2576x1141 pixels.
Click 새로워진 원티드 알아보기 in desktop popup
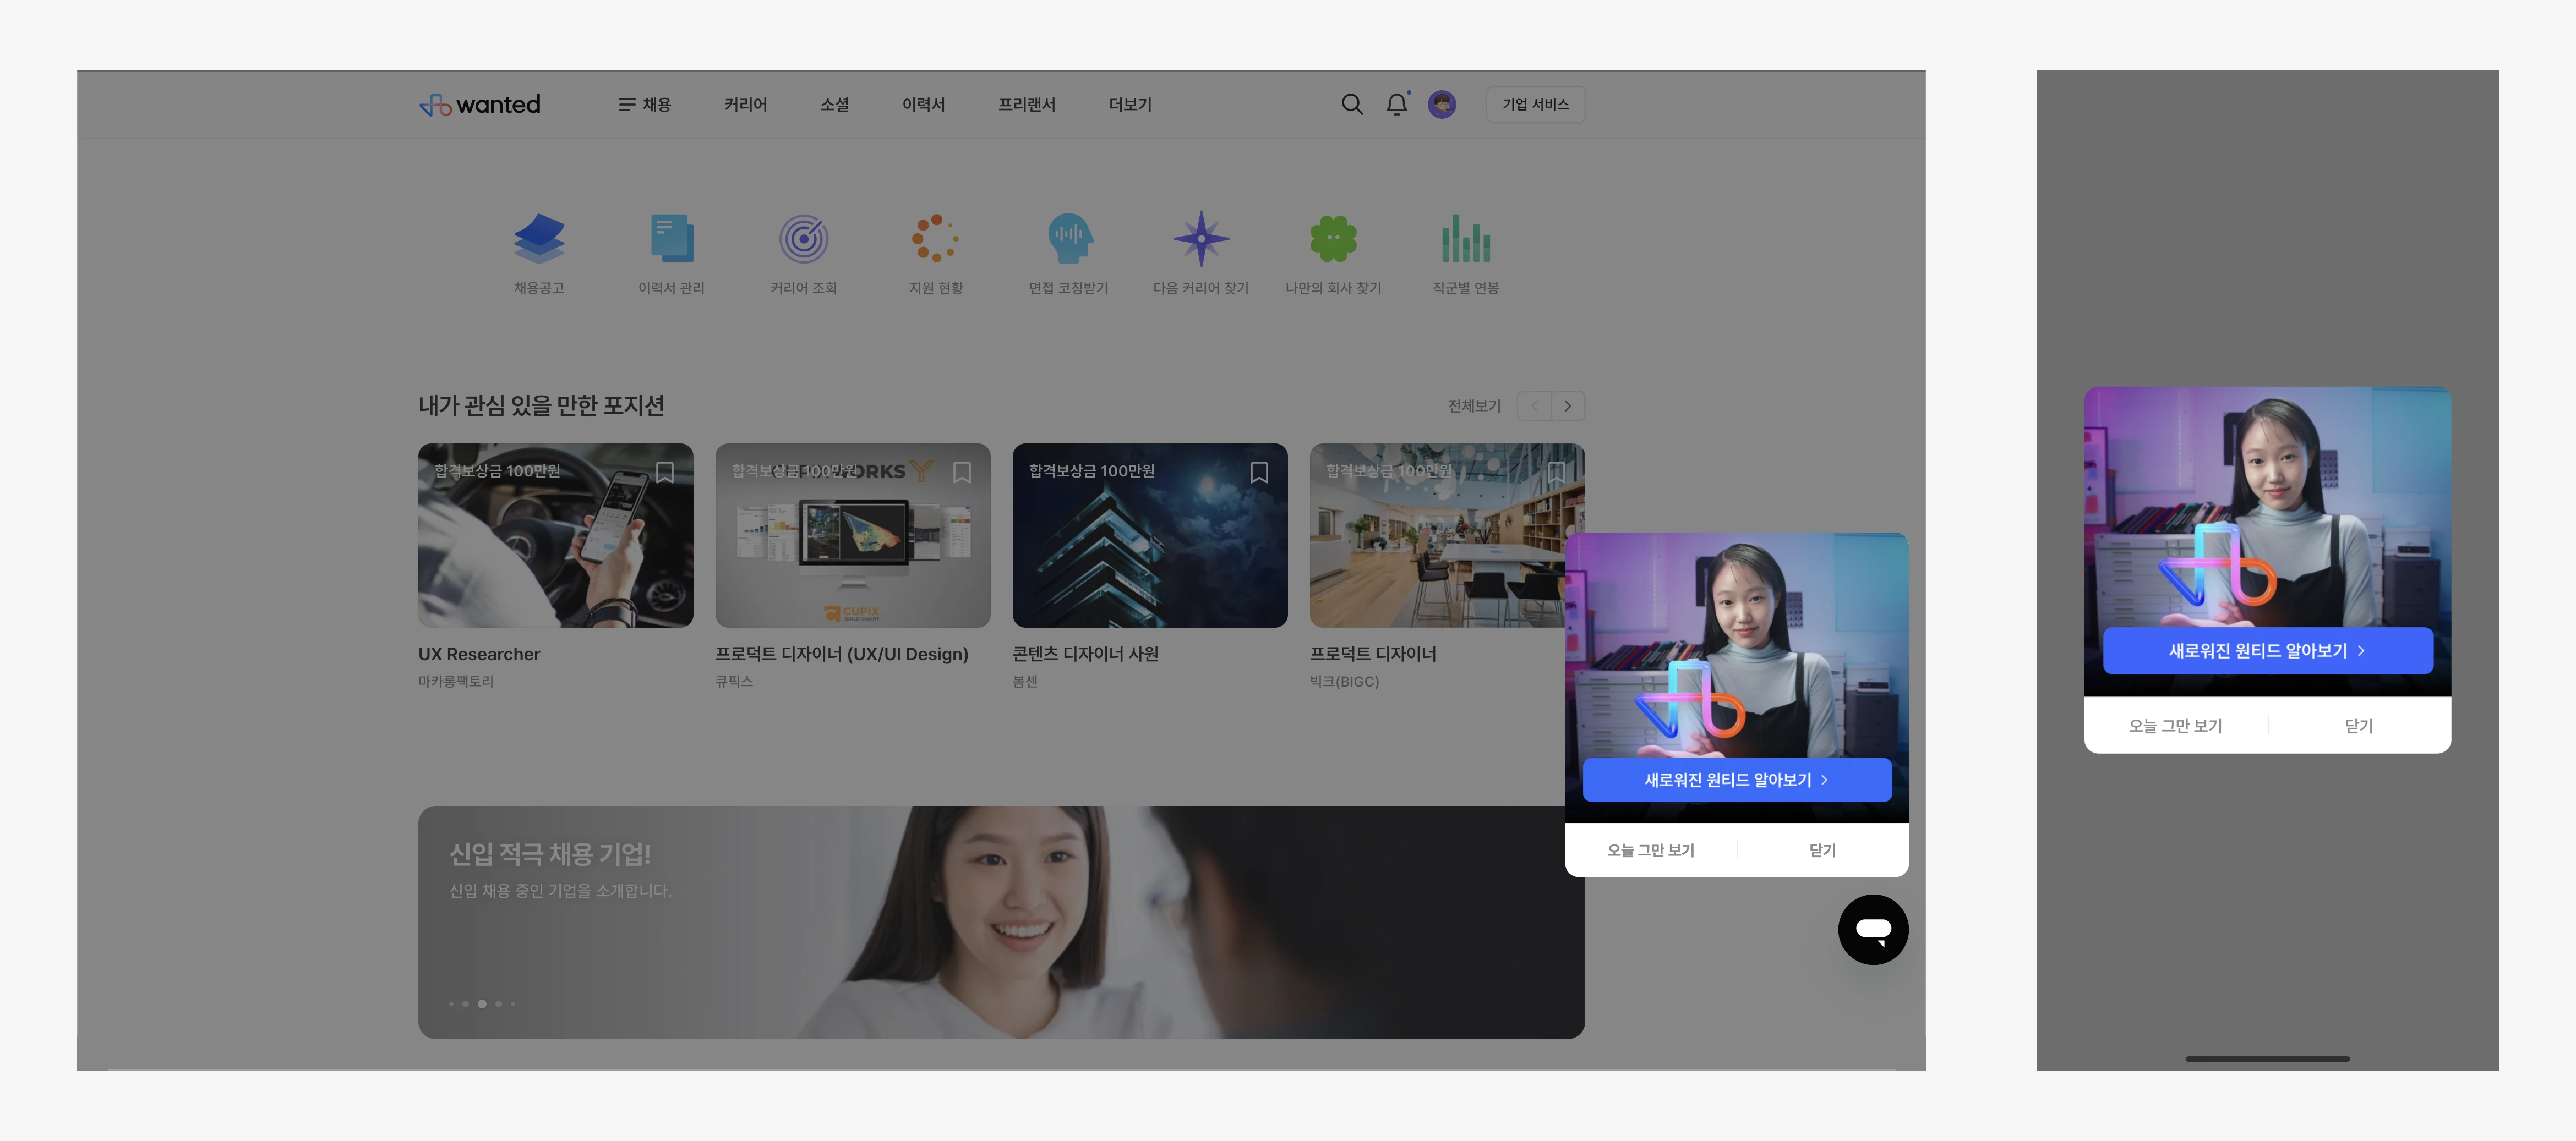[1737, 780]
